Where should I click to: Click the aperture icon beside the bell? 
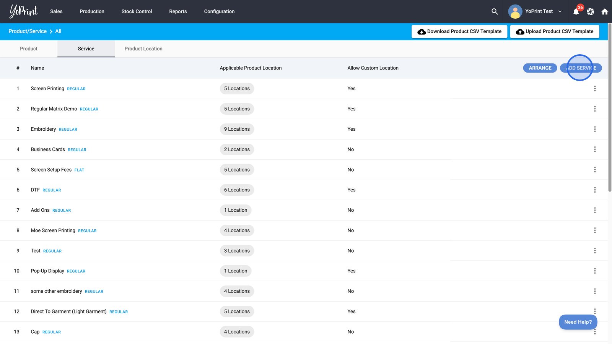tap(591, 11)
